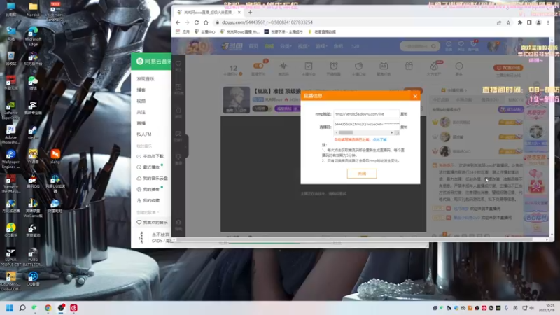Expand the 分类 dropdown in Douyu header
This screenshot has width=560, height=315.
pos(286,46)
